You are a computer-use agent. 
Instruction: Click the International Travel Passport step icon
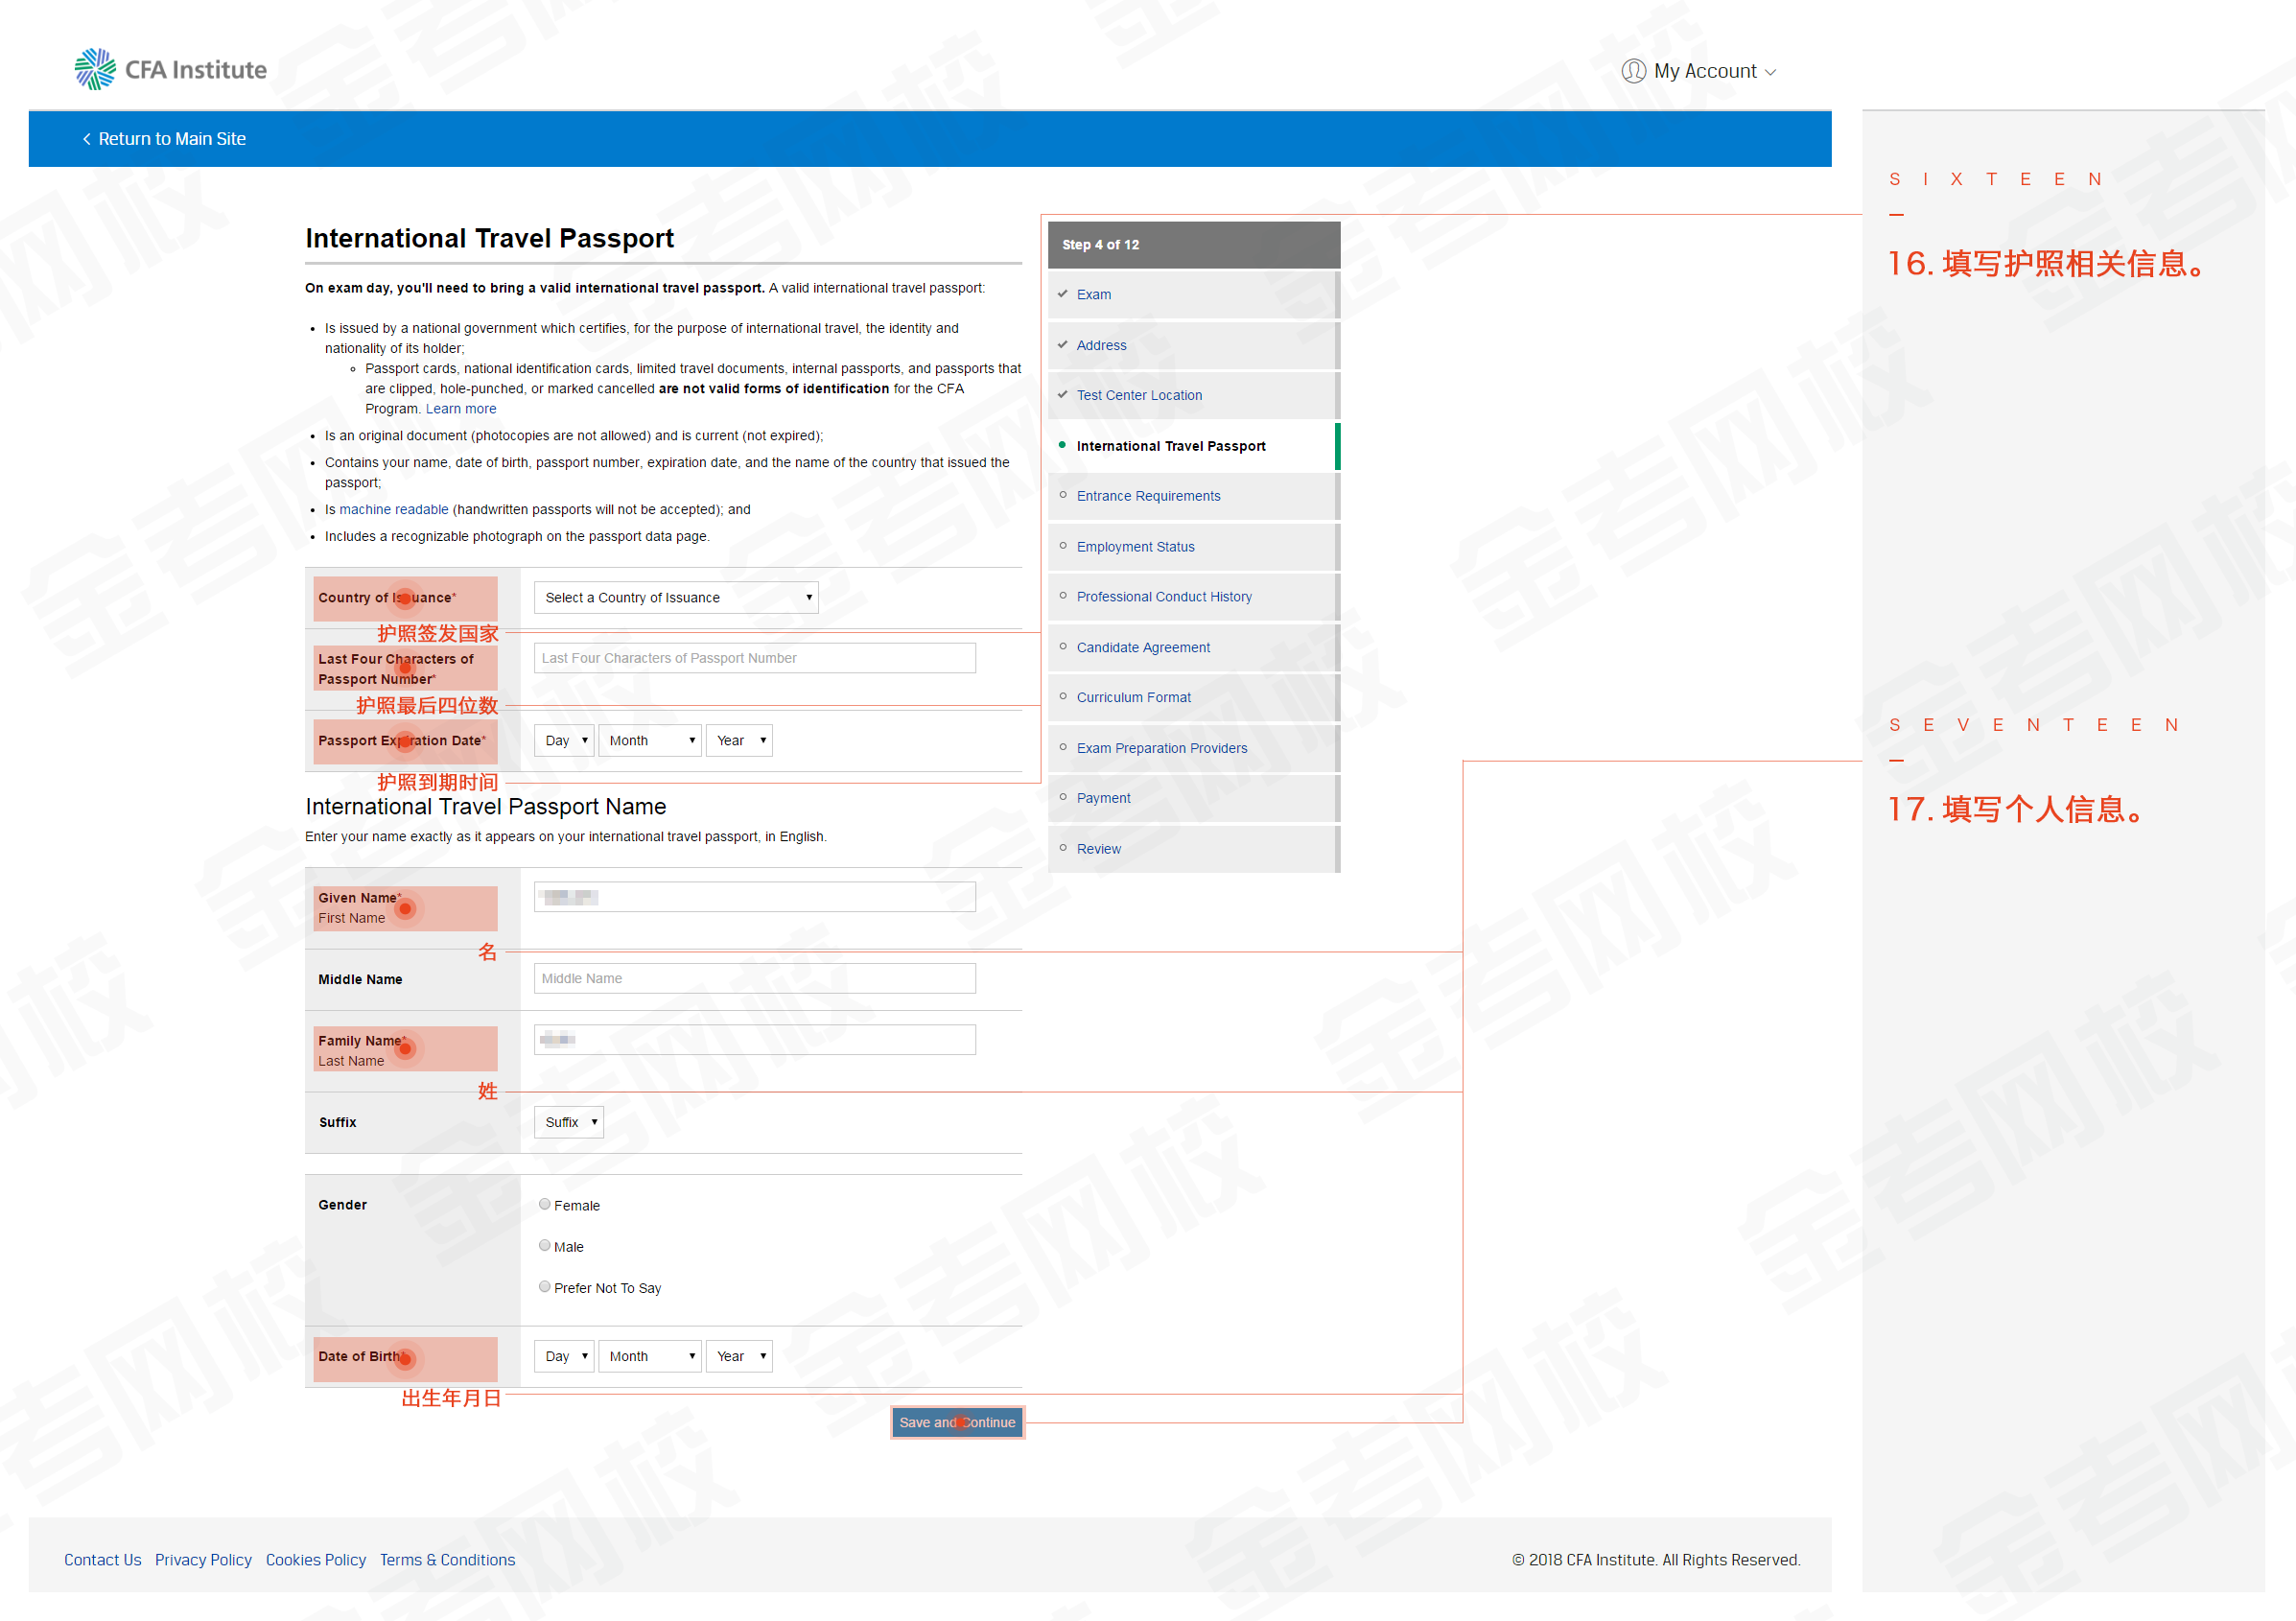(x=1070, y=446)
